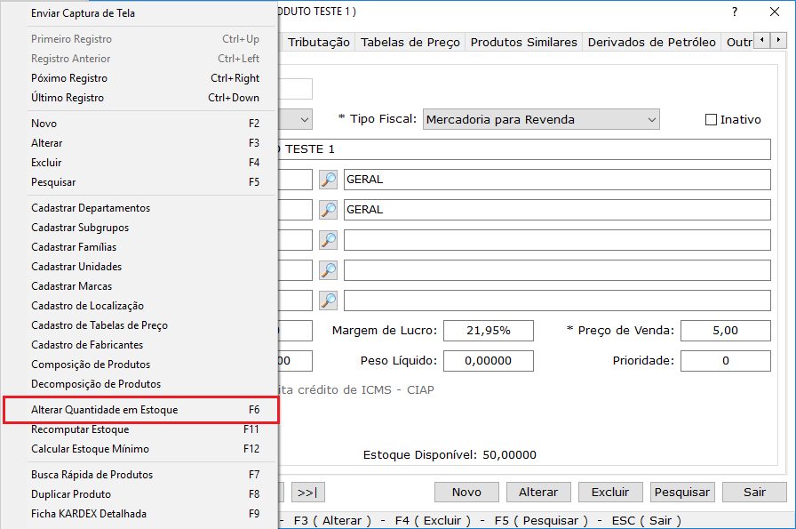Open the Tipo Fiscal dropdown
The height and width of the screenshot is (529, 796).
coord(541,119)
